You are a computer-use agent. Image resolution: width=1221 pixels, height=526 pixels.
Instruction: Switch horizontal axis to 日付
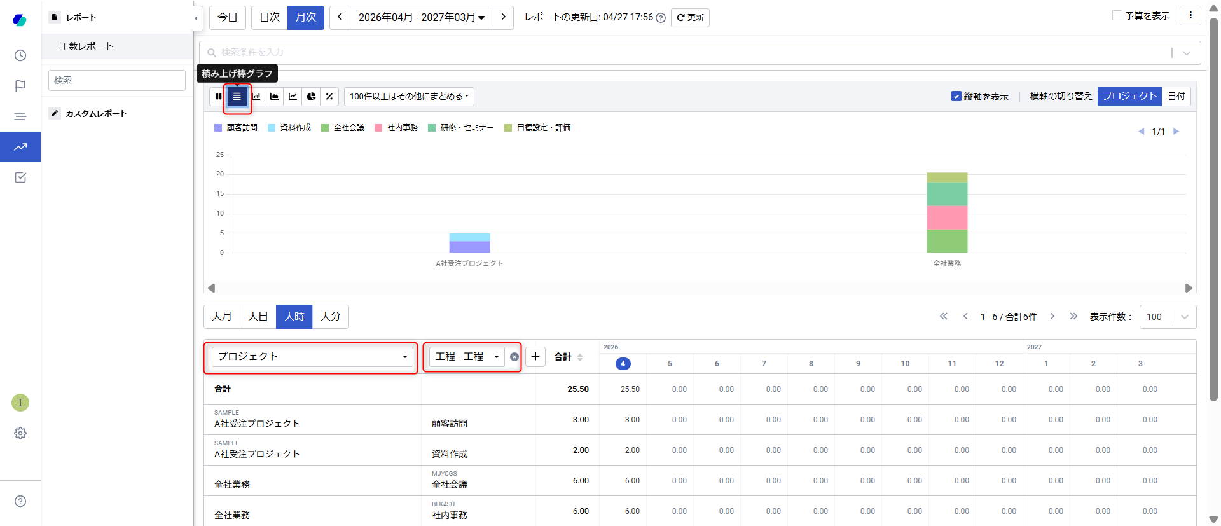[1176, 96]
